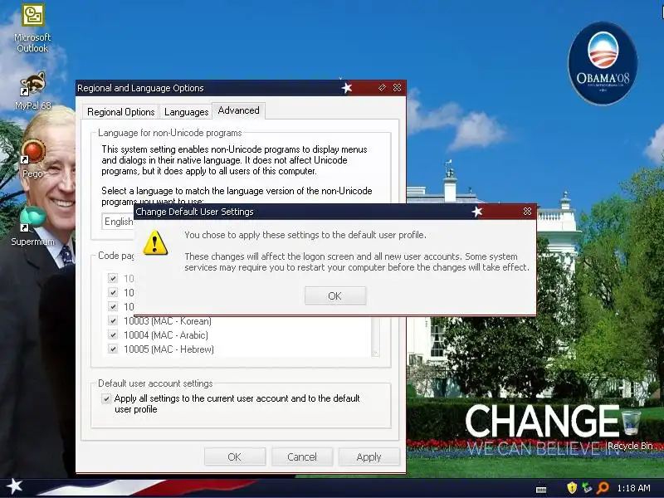Toggle the 10004 (MAC - Arabic) checkbox
664x498 pixels.
tap(113, 335)
